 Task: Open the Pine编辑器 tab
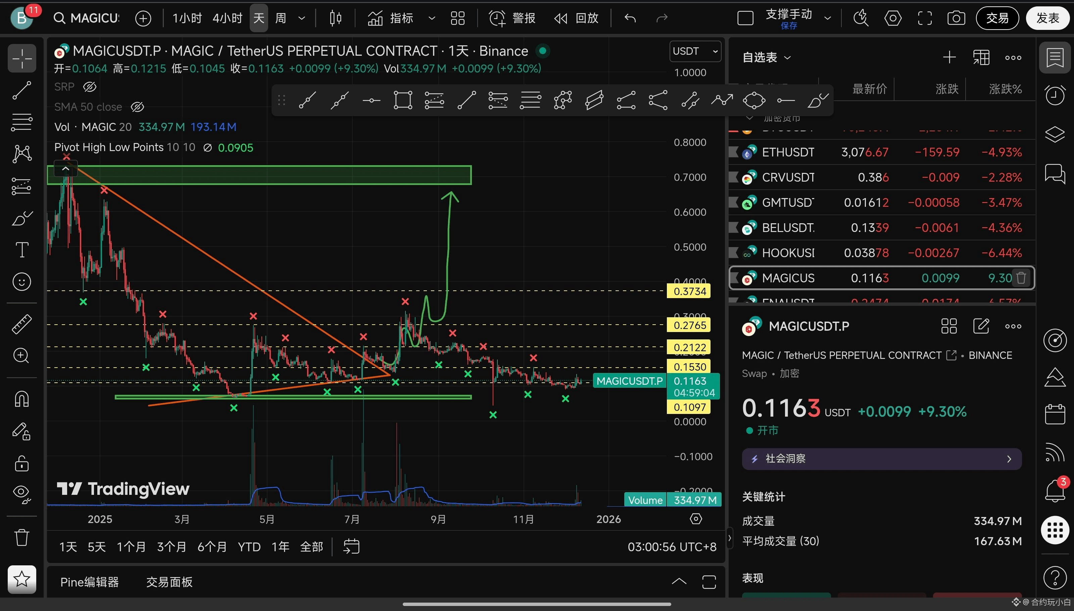[x=89, y=581]
